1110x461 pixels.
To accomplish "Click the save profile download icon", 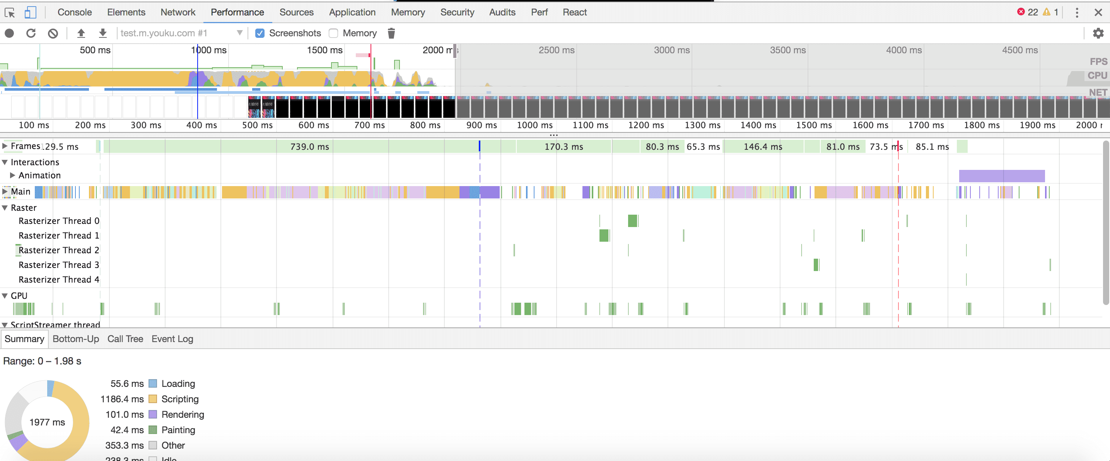I will pyautogui.click(x=102, y=33).
